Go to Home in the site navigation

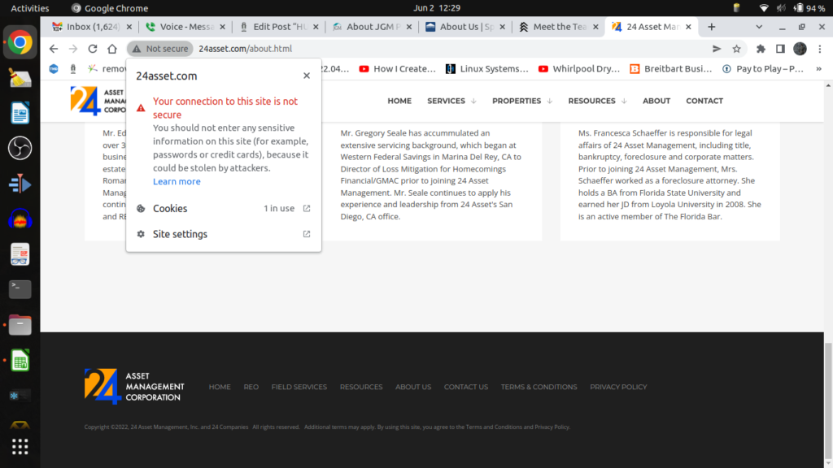pos(399,101)
